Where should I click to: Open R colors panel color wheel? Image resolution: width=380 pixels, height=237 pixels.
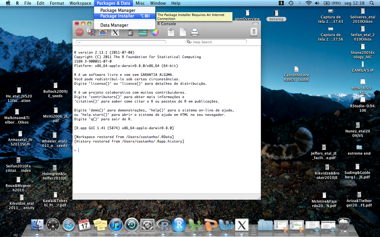(x=155, y=32)
